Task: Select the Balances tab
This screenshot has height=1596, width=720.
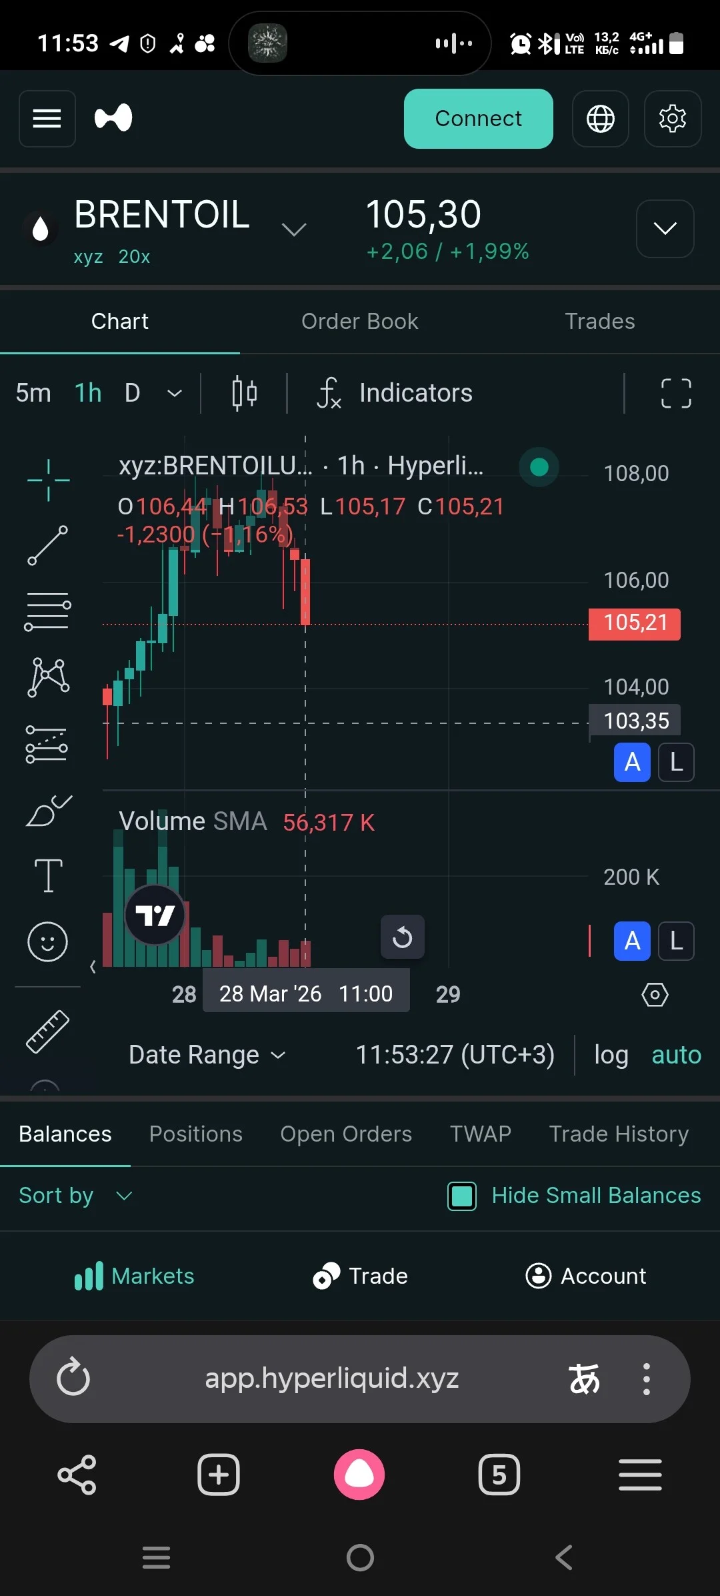Action: click(65, 1134)
